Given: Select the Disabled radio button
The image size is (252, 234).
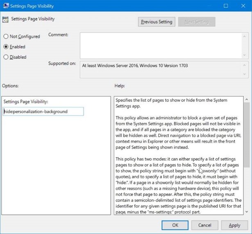Looking at the screenshot, I should 6,57.
